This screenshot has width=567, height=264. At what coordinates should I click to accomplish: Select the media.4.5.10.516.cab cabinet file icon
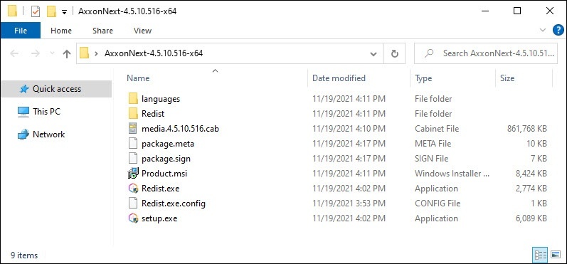[133, 128]
